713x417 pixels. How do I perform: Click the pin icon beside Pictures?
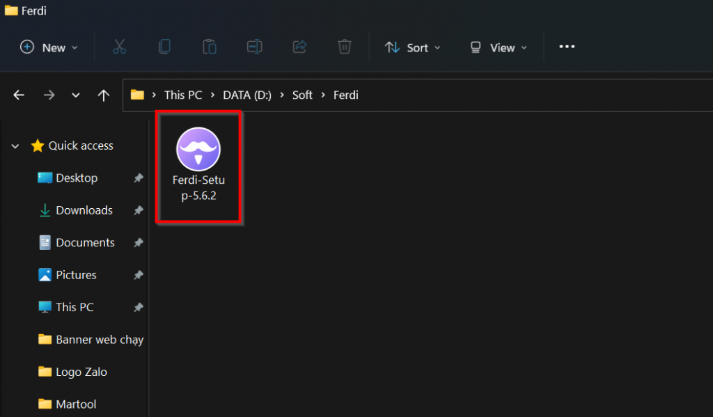(139, 275)
